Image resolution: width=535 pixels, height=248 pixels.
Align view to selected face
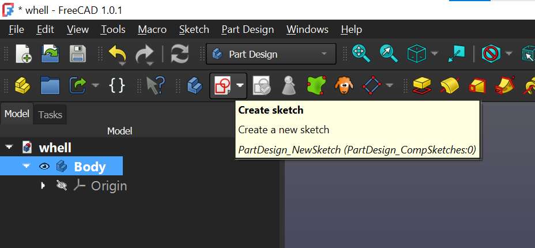(x=457, y=54)
